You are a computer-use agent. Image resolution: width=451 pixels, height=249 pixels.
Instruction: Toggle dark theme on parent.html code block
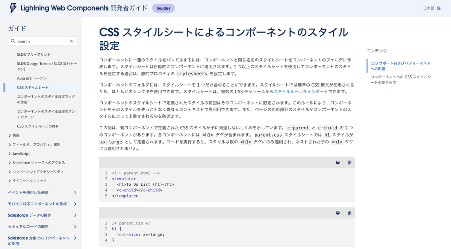(x=338, y=162)
